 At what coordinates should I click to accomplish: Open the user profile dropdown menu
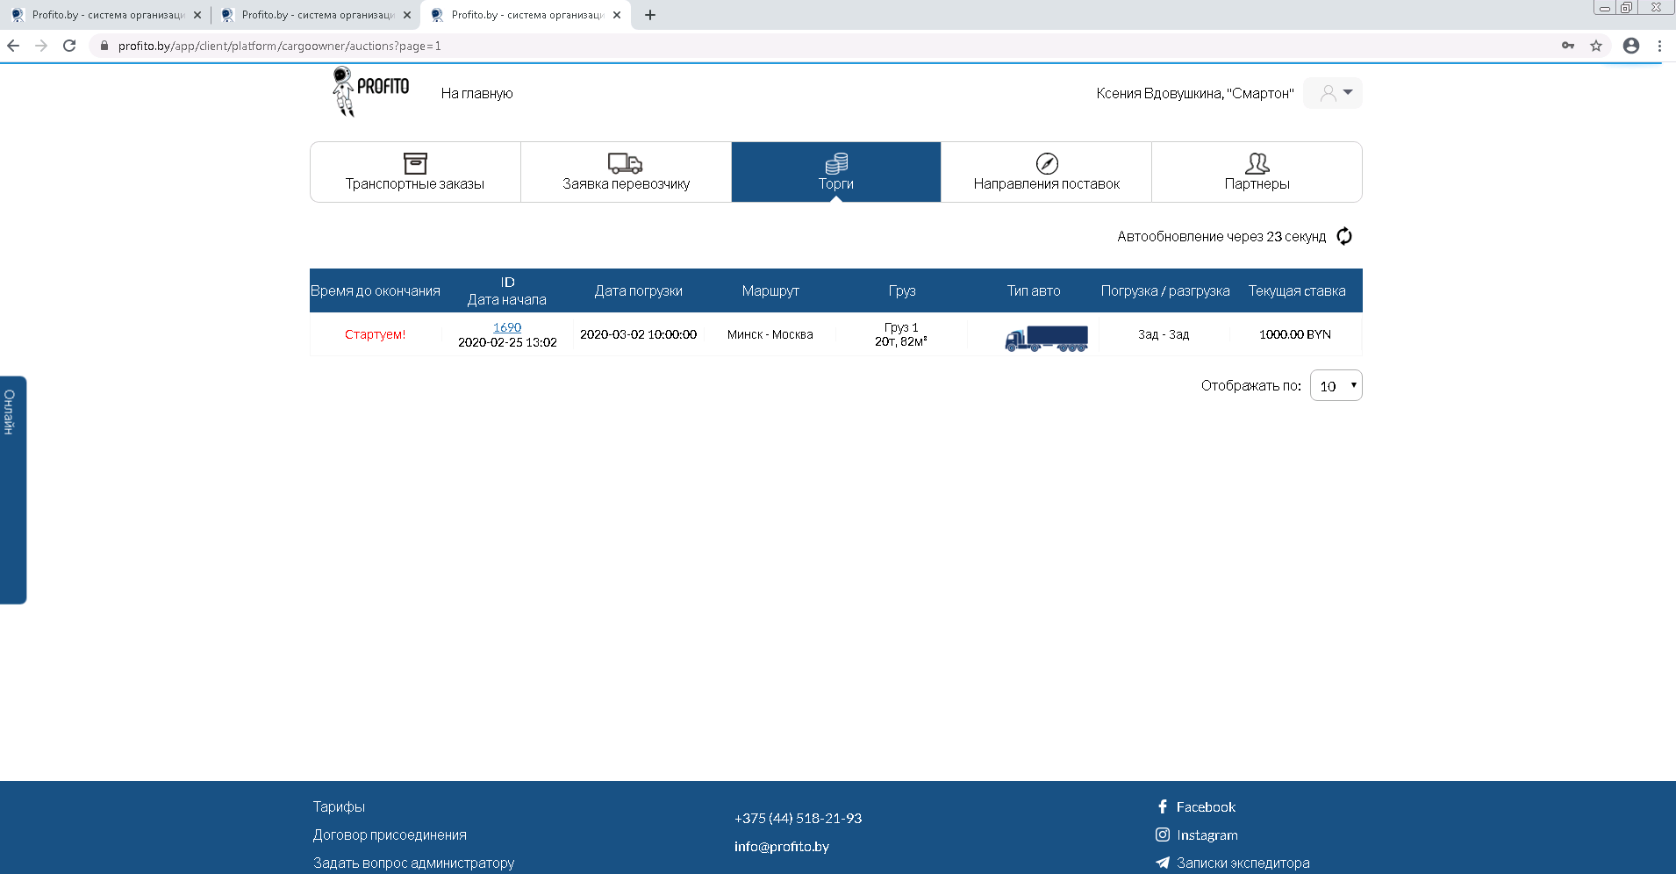(1334, 93)
